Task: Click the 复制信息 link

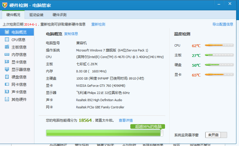Action: 71,34
